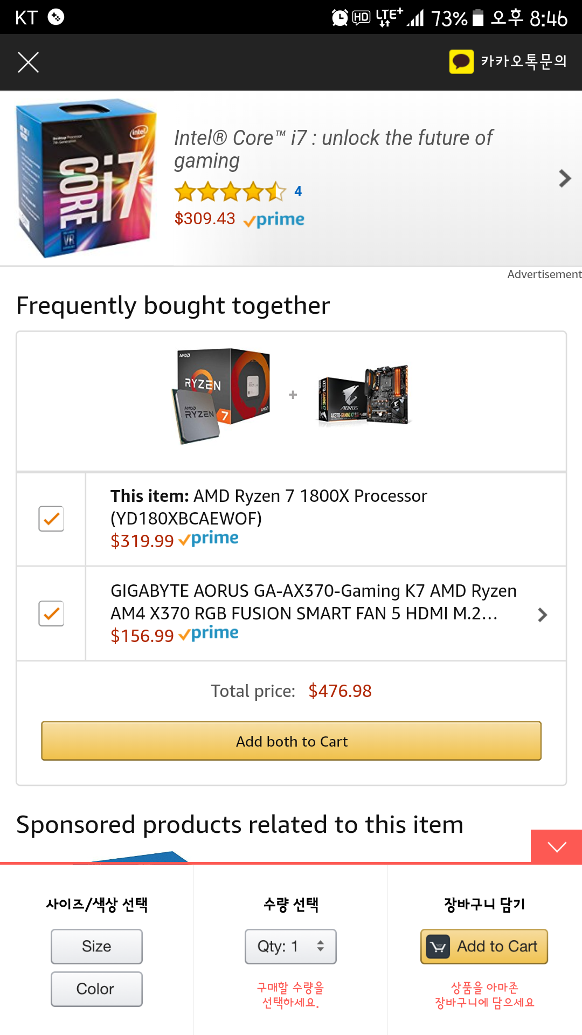The height and width of the screenshot is (1035, 582).
Task: Open KakaoTalk inquiry chat icon
Action: 461,61
